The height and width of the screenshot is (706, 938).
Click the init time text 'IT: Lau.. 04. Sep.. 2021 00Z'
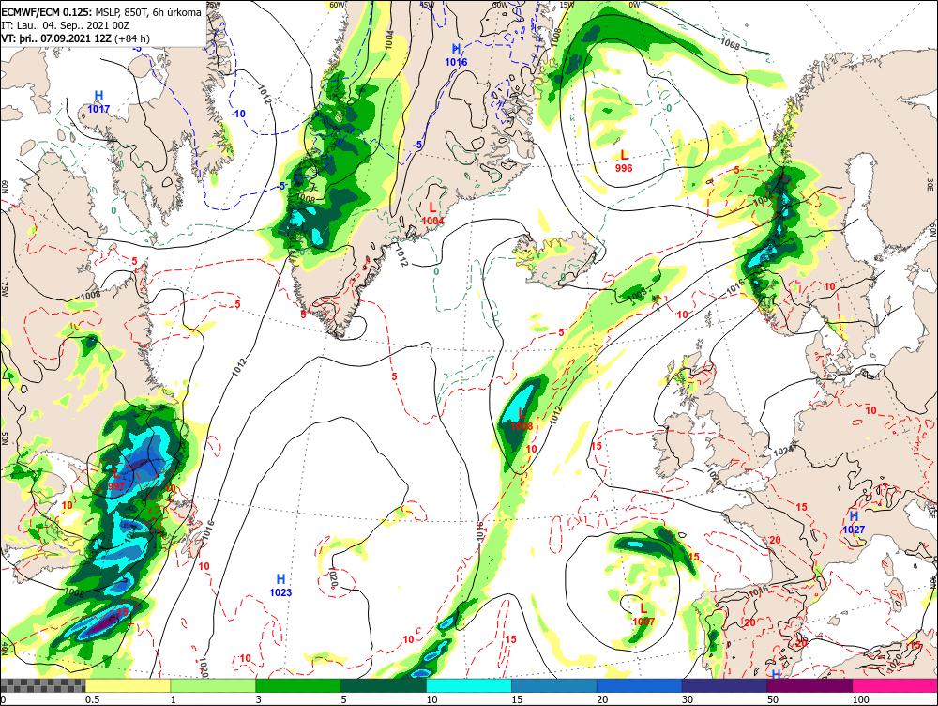[x=64, y=25]
